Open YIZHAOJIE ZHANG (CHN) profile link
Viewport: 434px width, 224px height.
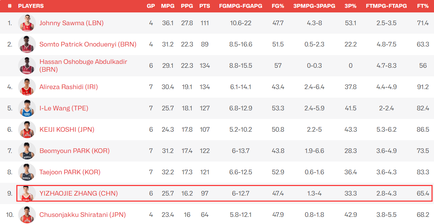(x=78, y=193)
